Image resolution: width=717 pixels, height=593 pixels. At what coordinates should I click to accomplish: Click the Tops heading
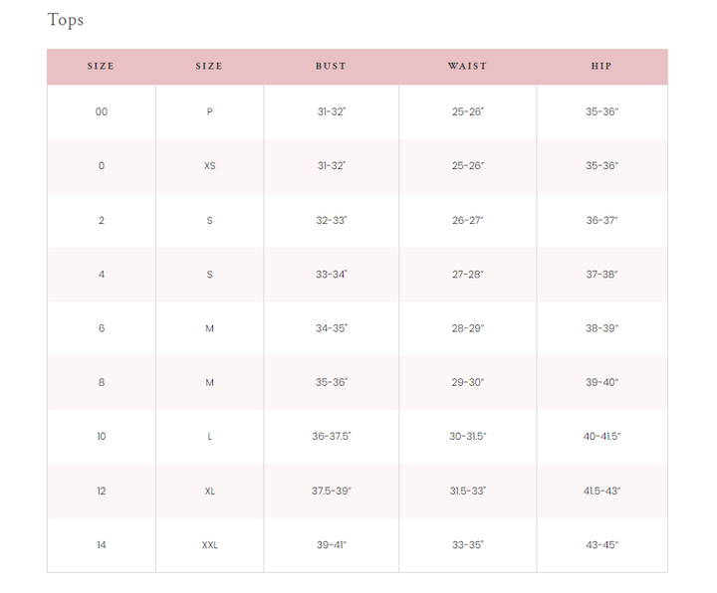point(66,20)
